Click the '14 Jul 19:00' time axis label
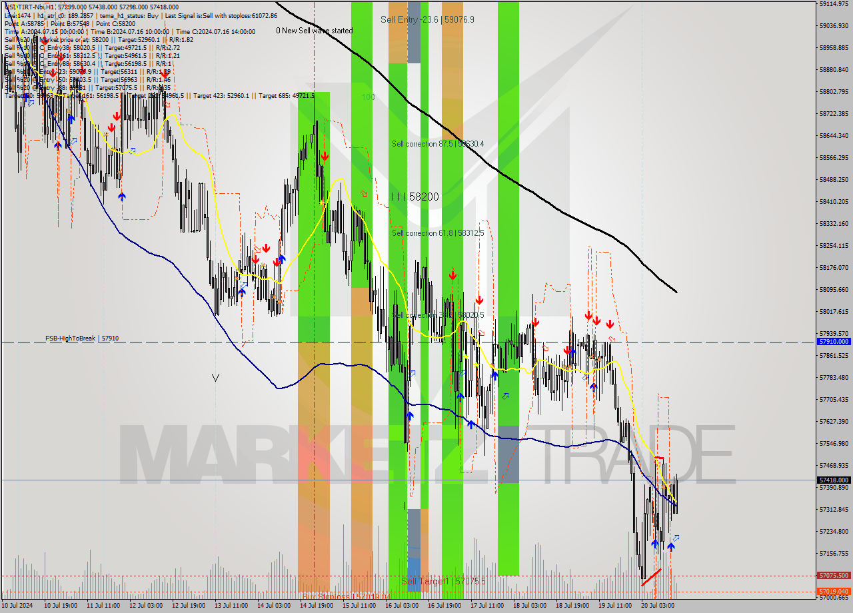 tap(317, 606)
